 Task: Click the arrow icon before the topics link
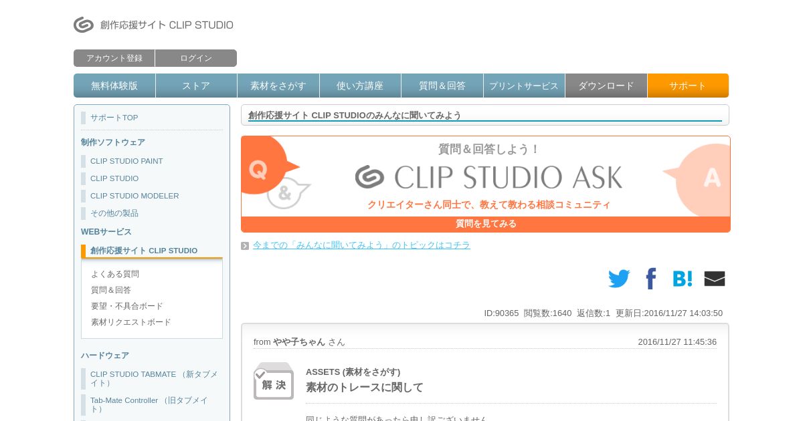tap(245, 246)
